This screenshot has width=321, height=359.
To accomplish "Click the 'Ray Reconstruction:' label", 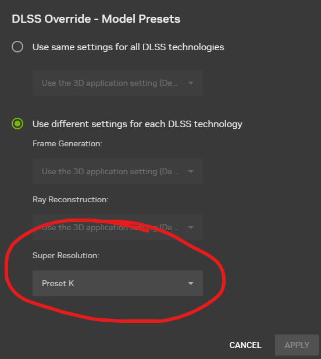I will [x=70, y=200].
